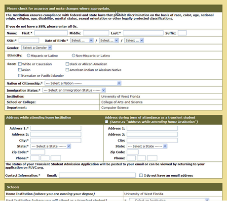Click the Last name input field

pos(143,33)
